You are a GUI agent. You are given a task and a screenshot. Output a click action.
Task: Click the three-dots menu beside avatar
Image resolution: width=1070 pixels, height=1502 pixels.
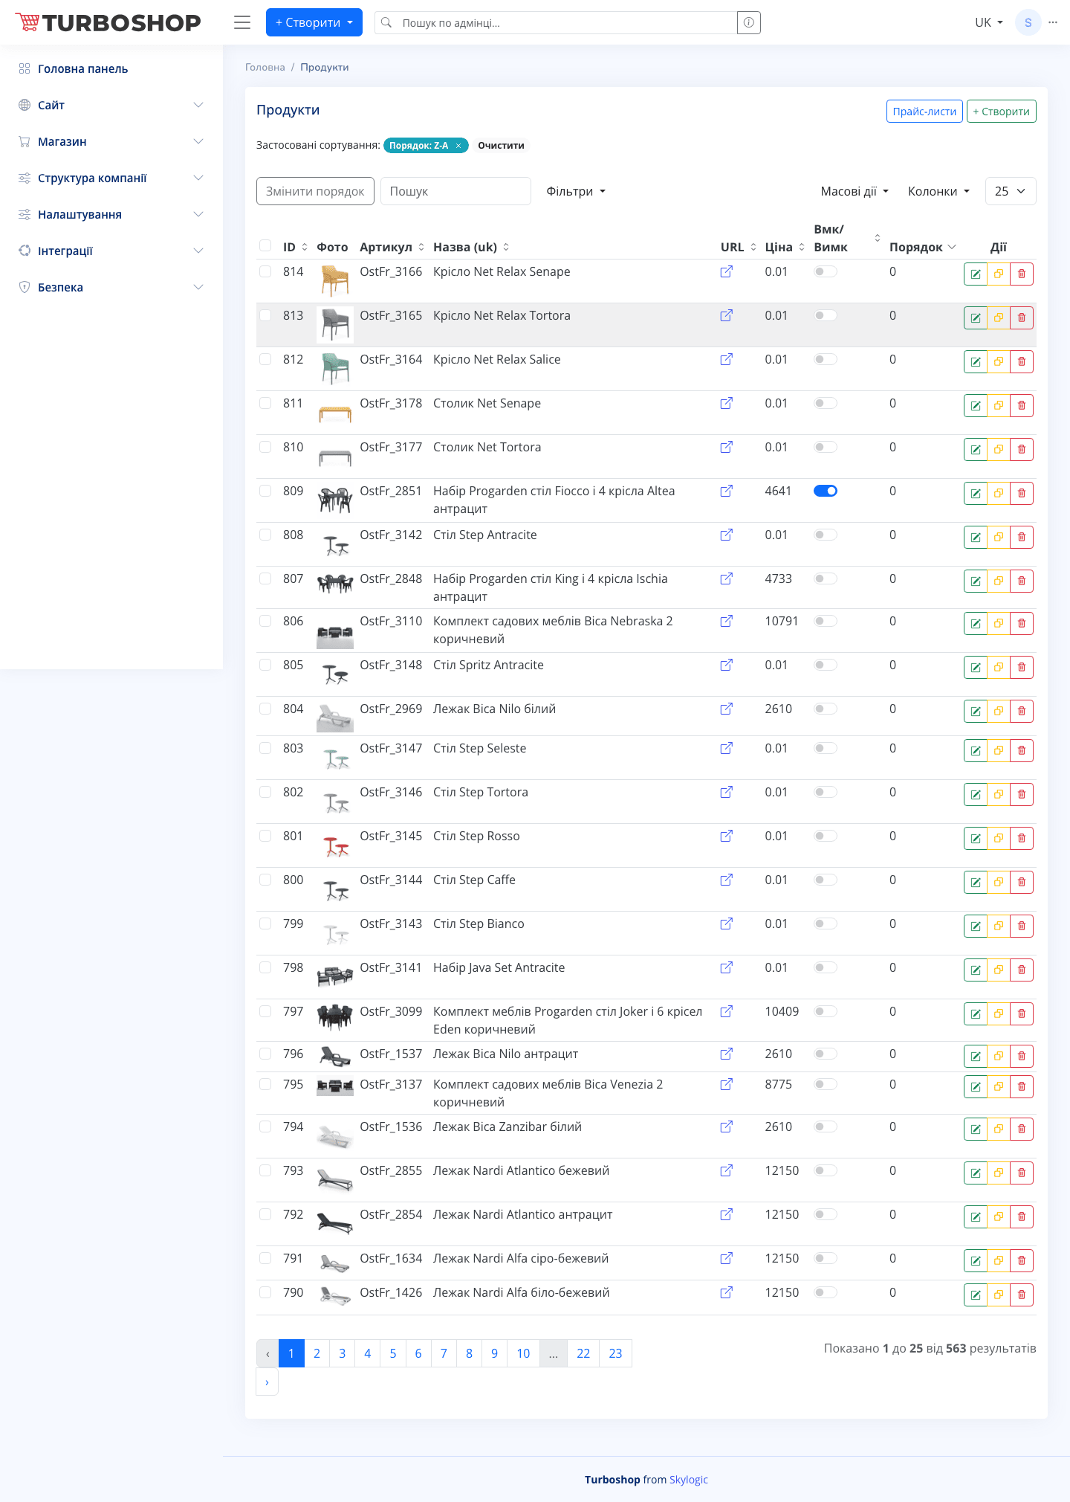[x=1053, y=22]
